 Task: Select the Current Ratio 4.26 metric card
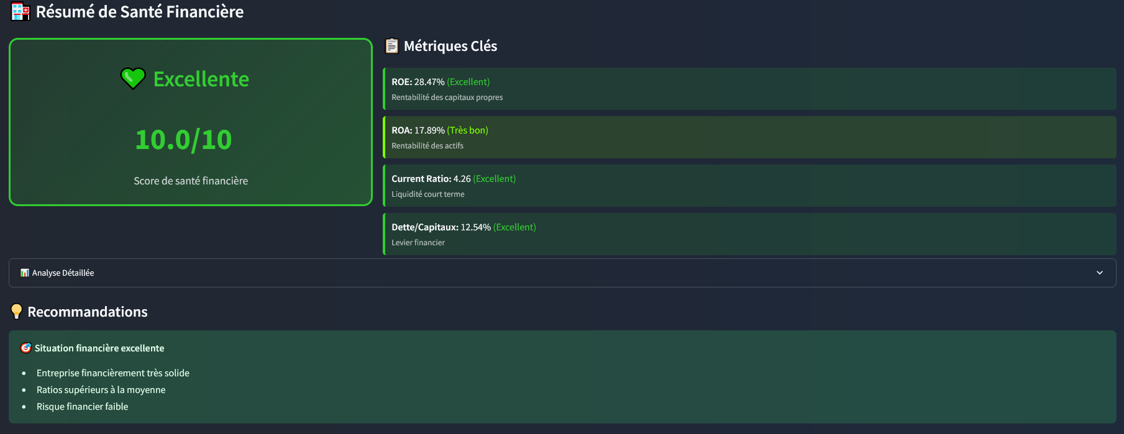click(749, 186)
